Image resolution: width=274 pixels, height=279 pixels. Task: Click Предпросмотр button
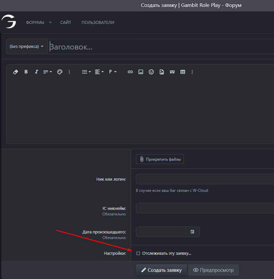213,270
